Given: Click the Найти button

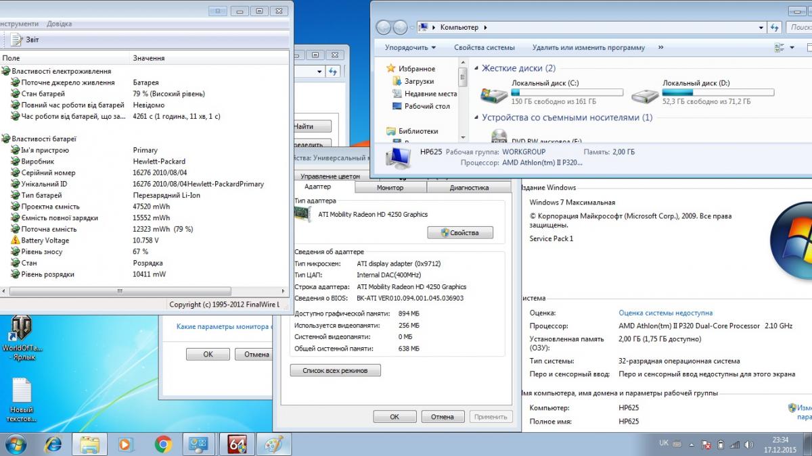Looking at the screenshot, I should (x=311, y=126).
